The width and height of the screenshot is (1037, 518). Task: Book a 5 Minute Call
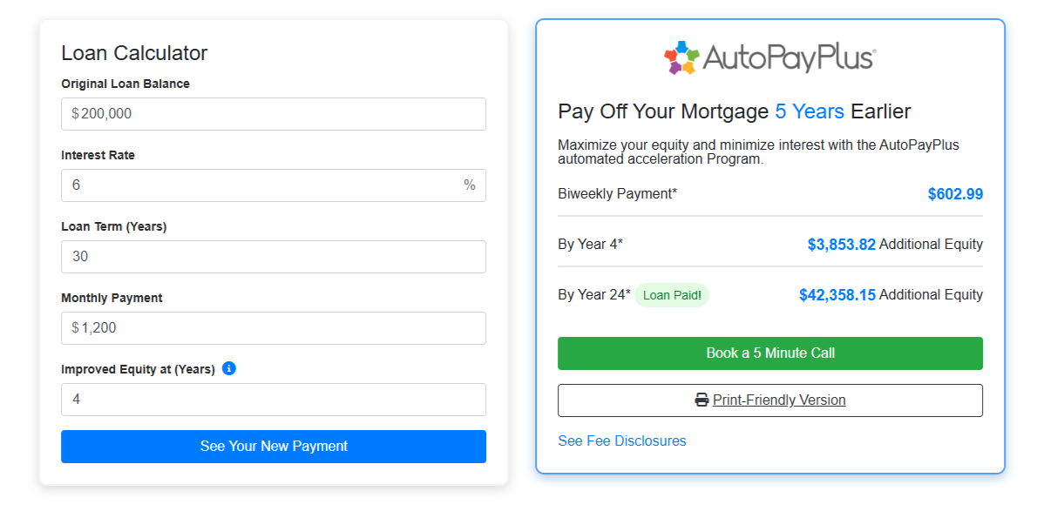click(770, 353)
